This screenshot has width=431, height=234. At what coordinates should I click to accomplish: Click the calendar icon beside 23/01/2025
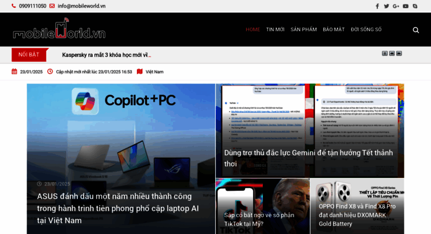(x=14, y=71)
